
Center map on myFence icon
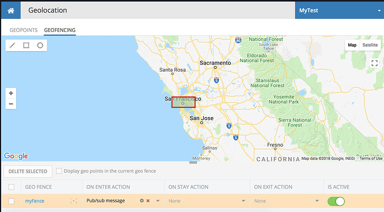coord(73,201)
